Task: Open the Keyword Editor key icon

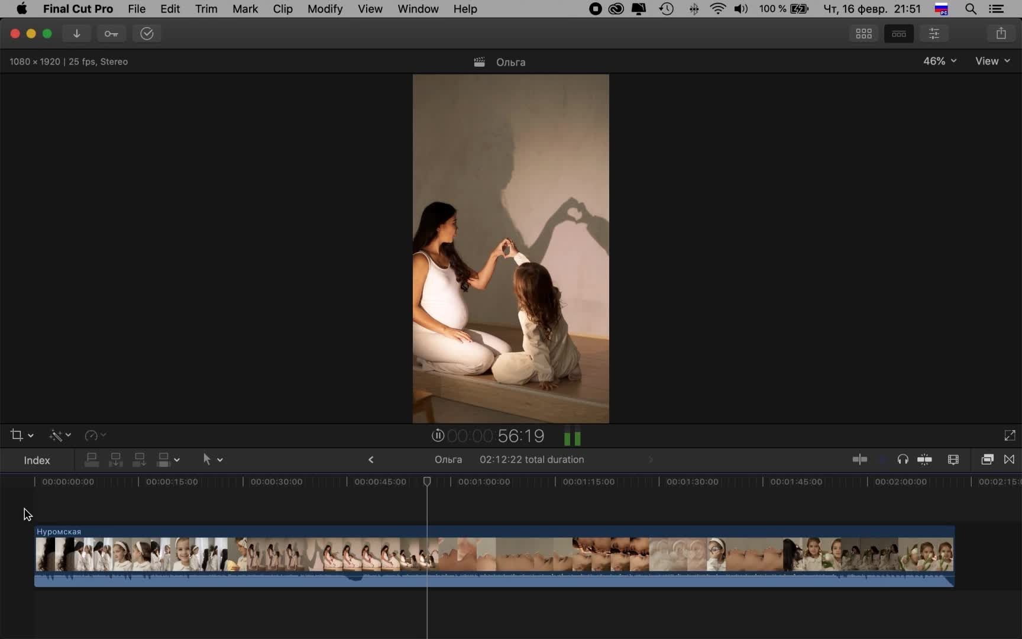Action: pyautogui.click(x=111, y=34)
